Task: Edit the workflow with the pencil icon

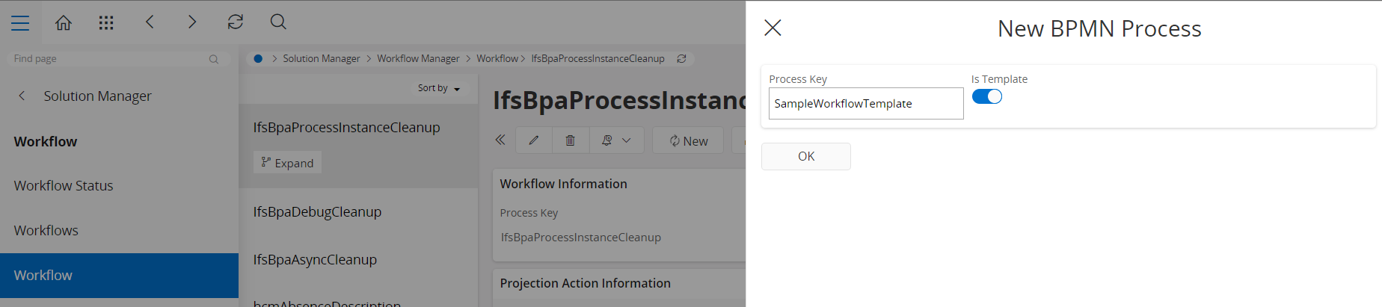Action: [534, 140]
